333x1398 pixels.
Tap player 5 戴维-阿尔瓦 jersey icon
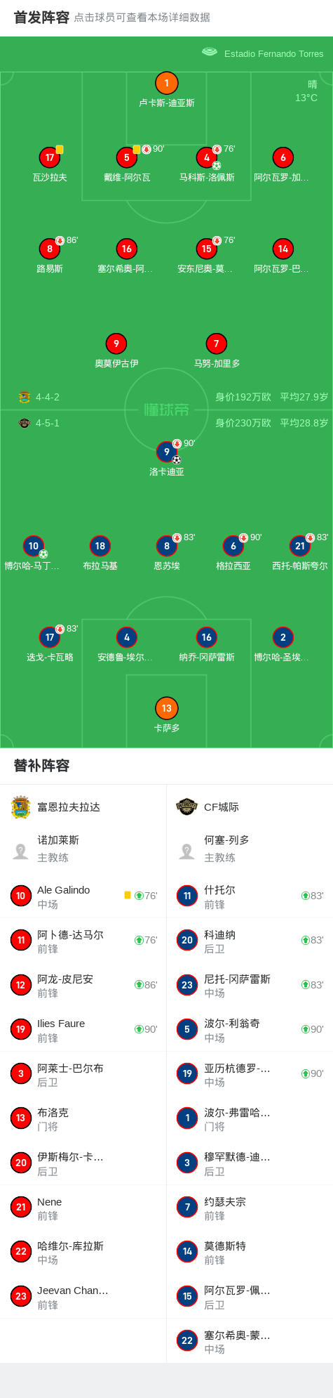tap(127, 158)
